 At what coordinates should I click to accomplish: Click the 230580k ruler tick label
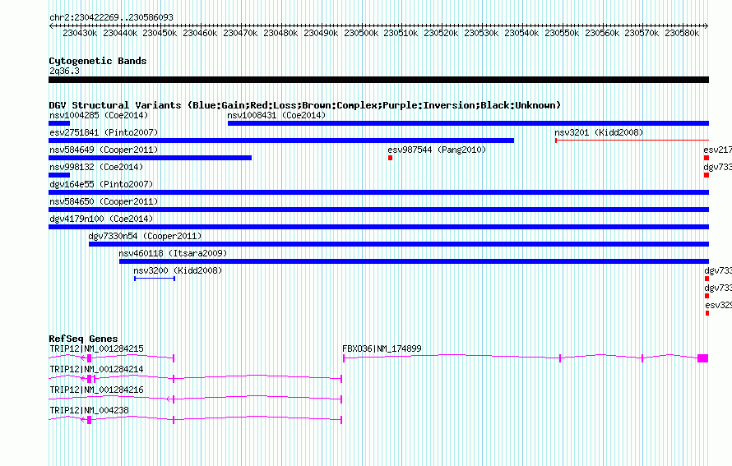pos(682,33)
